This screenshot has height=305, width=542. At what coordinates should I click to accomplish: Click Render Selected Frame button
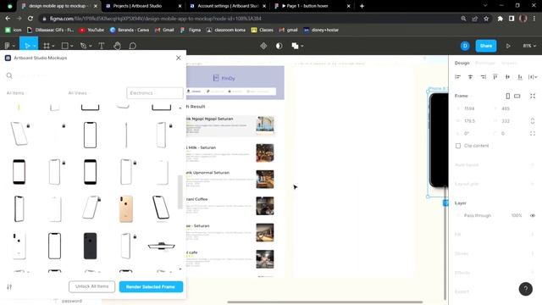[151, 286]
